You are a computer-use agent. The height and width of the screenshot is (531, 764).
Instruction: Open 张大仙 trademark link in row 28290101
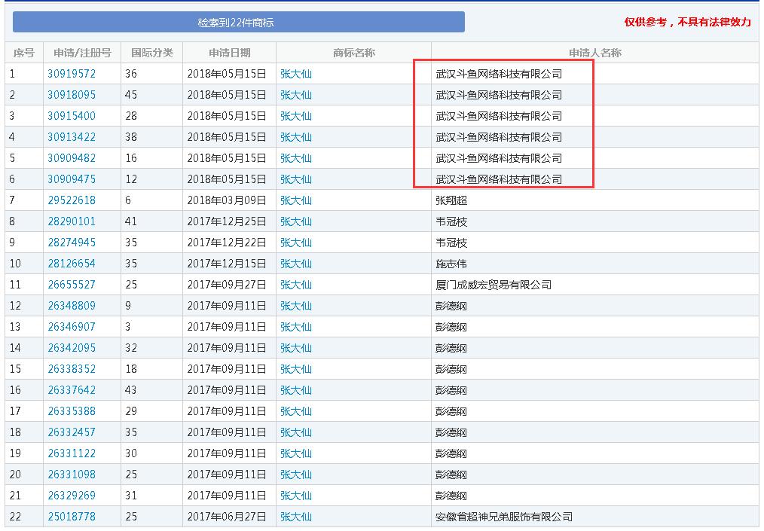coord(296,221)
